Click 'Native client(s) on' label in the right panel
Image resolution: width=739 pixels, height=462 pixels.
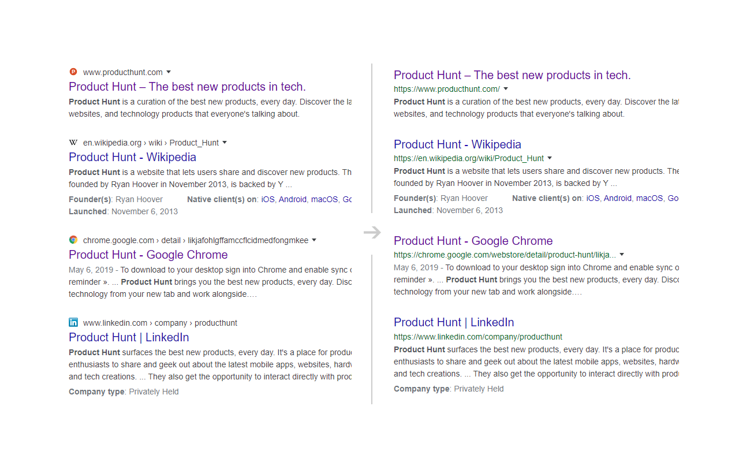(548, 198)
